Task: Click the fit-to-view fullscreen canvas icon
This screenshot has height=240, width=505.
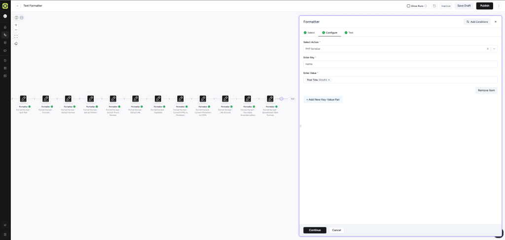Action: tap(16, 36)
